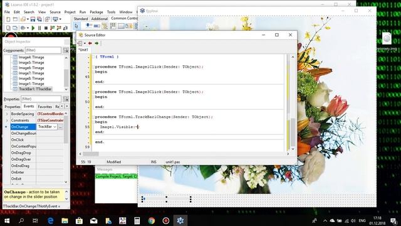The width and height of the screenshot is (401, 226).
Task: Click the green Run arrow
Action: click(33, 28)
